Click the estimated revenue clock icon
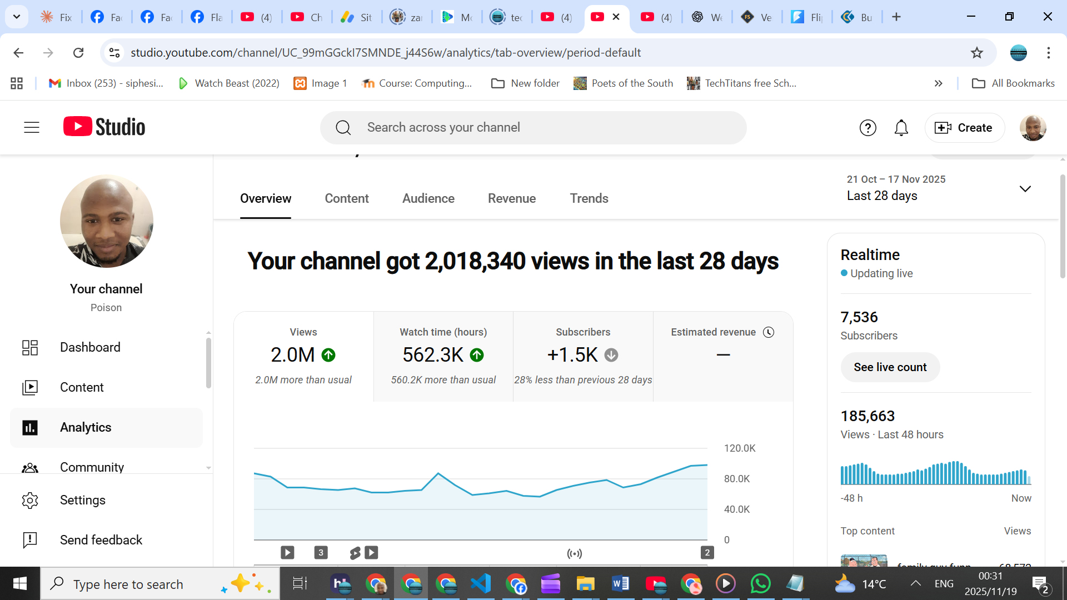1067x600 pixels. (769, 332)
